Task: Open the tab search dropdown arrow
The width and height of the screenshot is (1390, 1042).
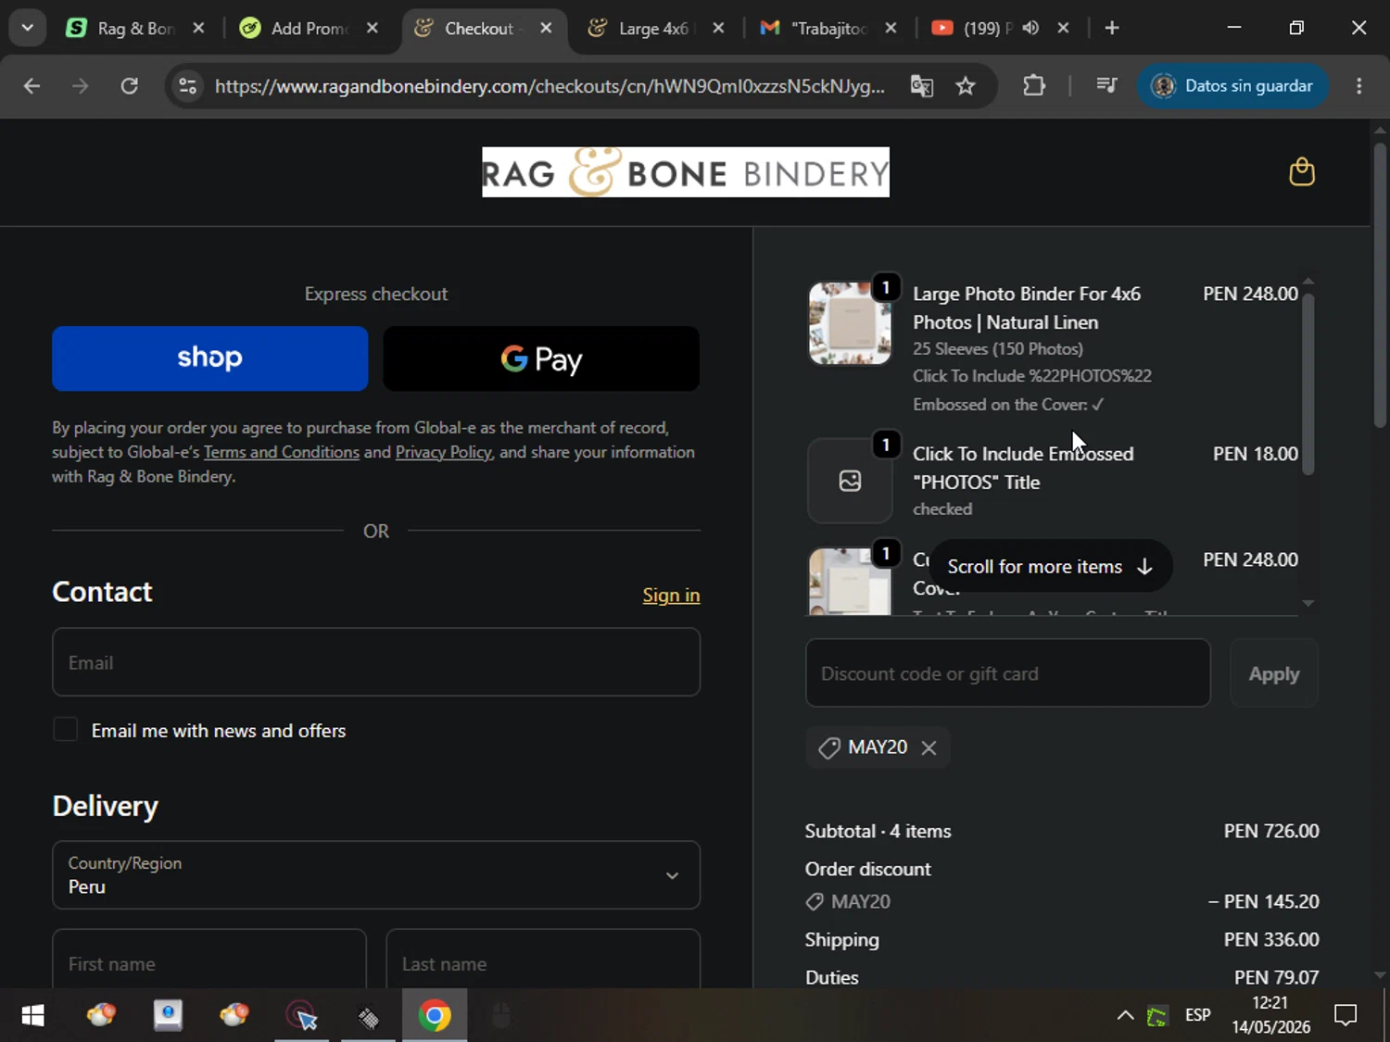Action: point(28,28)
